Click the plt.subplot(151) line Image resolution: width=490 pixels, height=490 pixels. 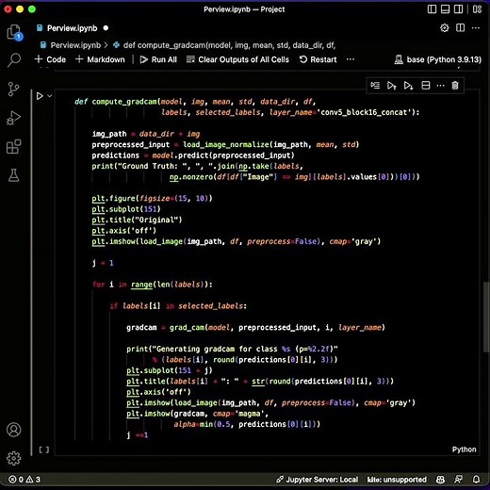click(x=126, y=209)
